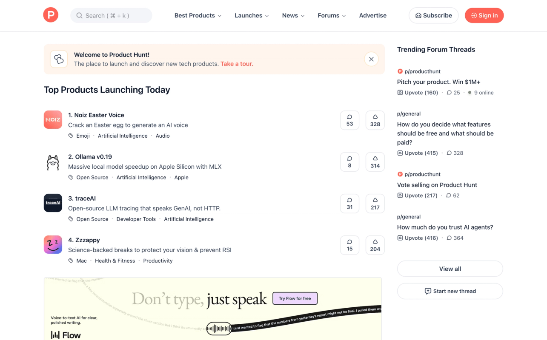Open the 328 comments on features thread
Viewport: 547px width, 340px height.
pyautogui.click(x=455, y=153)
